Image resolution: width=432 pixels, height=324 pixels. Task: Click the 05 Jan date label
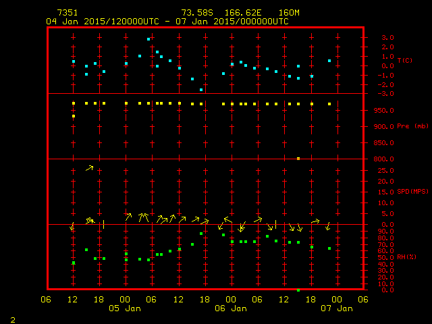point(126,308)
